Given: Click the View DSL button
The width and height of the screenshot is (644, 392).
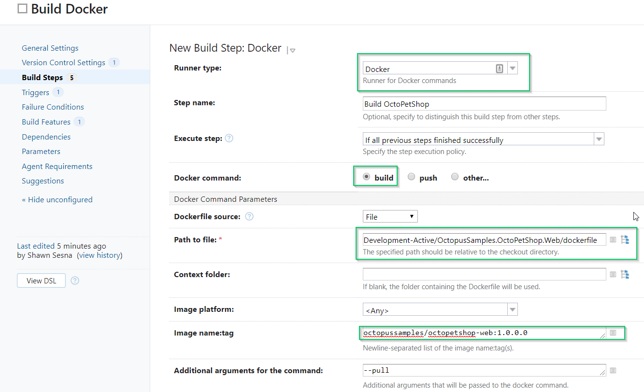Looking at the screenshot, I should pyautogui.click(x=41, y=280).
